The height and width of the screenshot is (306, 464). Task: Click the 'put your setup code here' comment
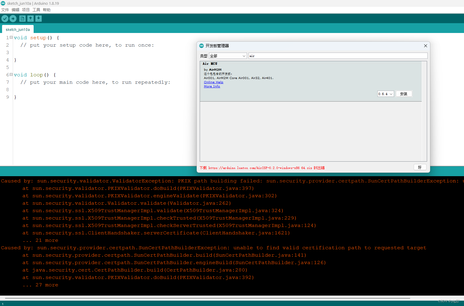[87, 45]
